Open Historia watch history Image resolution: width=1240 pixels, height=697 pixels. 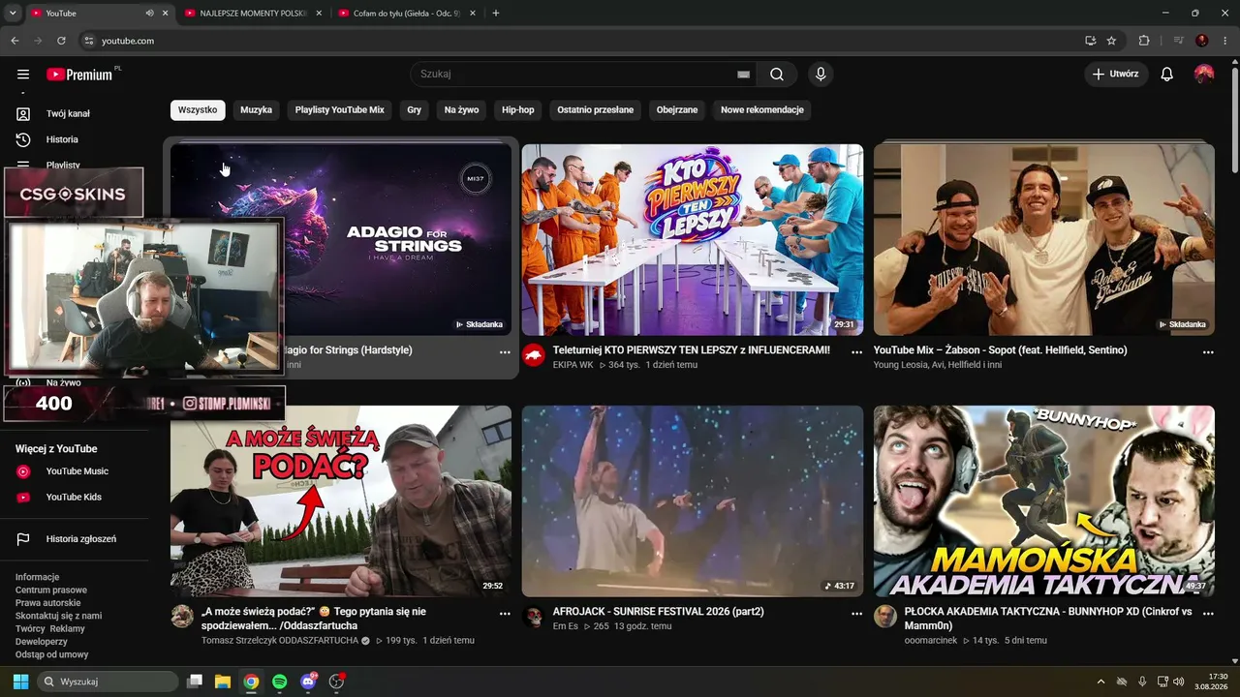pyautogui.click(x=62, y=139)
